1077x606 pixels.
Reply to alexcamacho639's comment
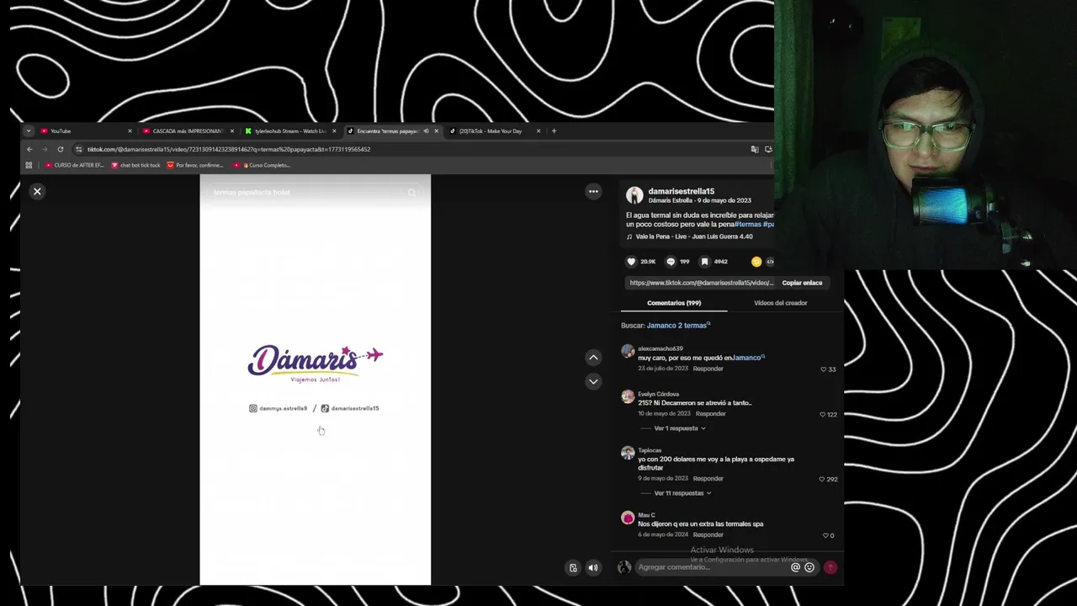708,369
